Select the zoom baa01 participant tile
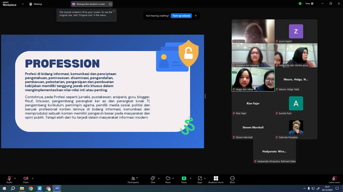Image resolution: width=343 pixels, height=192 pixels. tap(296, 31)
